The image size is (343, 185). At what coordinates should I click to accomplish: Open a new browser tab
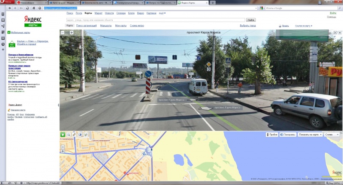[x=214, y=3]
